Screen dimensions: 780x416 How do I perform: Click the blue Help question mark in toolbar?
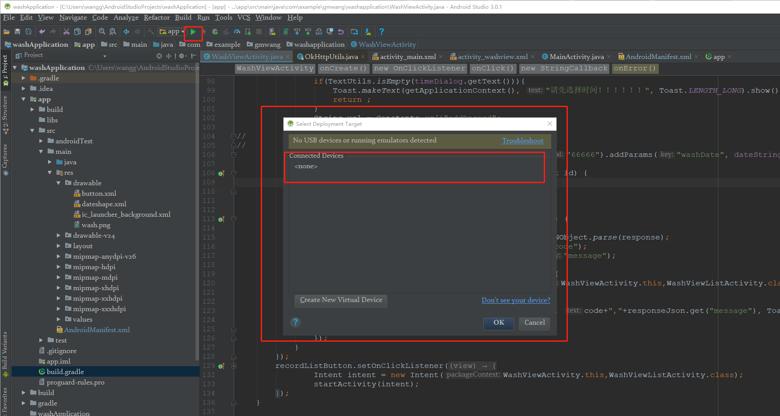coord(381,31)
